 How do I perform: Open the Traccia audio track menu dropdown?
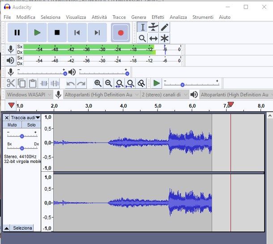point(26,118)
